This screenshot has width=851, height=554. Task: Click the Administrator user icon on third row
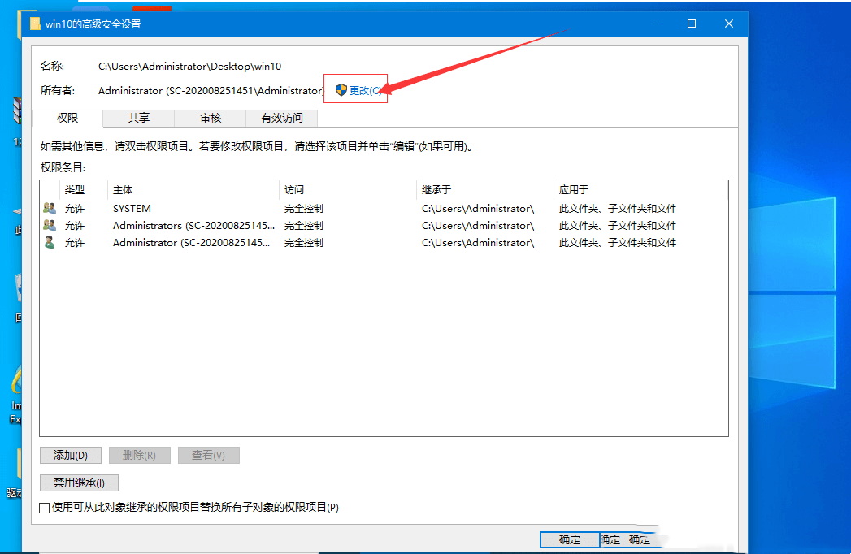coord(49,242)
